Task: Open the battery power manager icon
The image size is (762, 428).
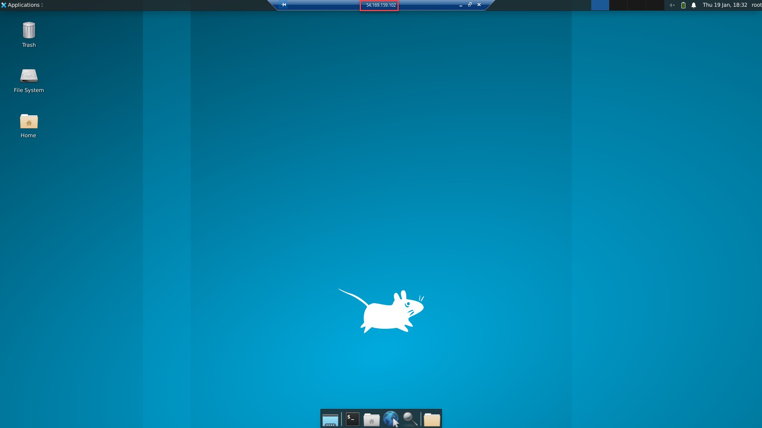Action: [683, 5]
